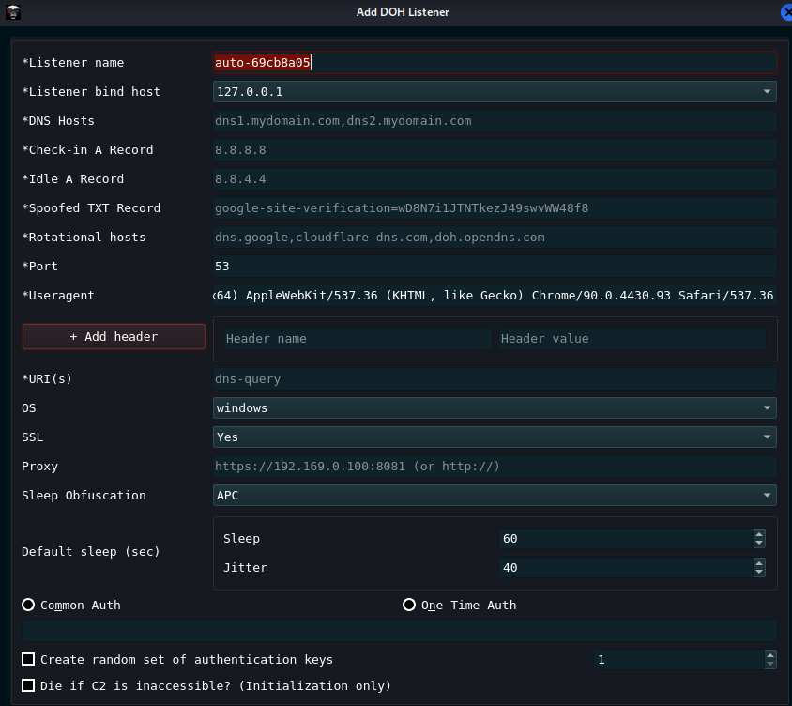The width and height of the screenshot is (792, 706).
Task: Click the app icon in title bar
Action: click(13, 12)
